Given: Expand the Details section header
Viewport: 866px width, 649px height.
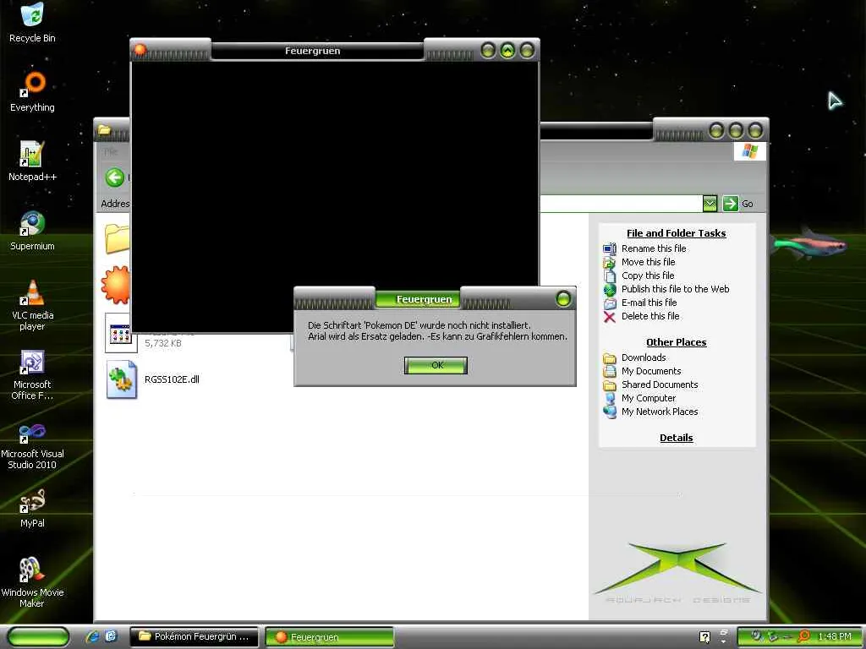Looking at the screenshot, I should 676,438.
